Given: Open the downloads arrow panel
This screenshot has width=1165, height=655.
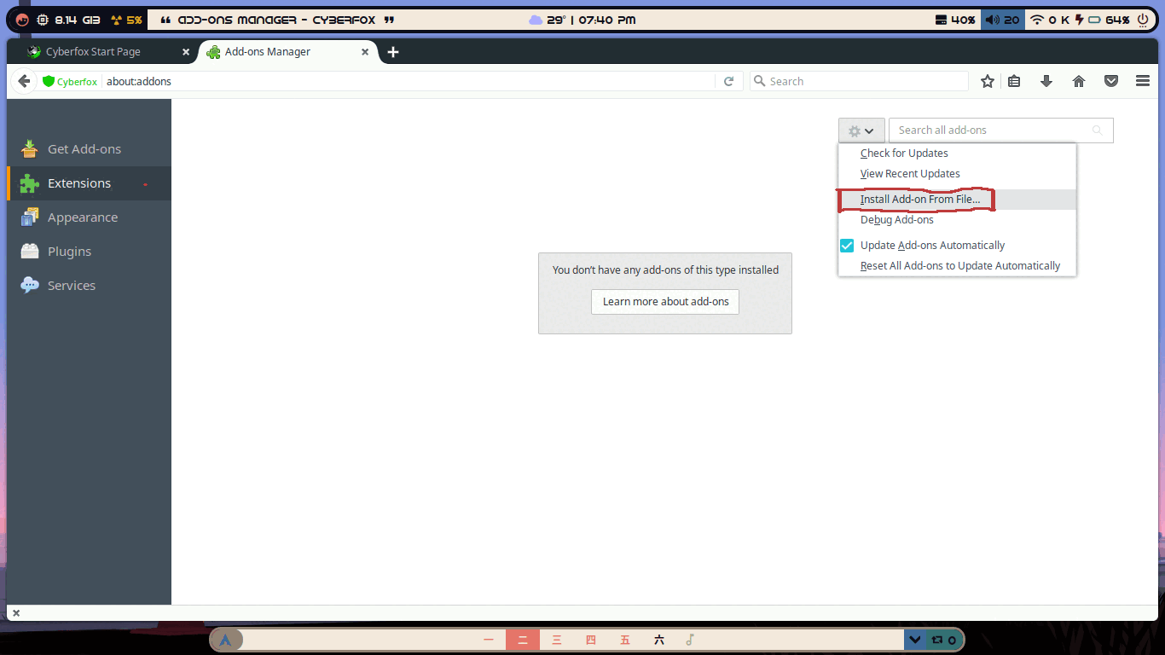Looking at the screenshot, I should point(1046,81).
